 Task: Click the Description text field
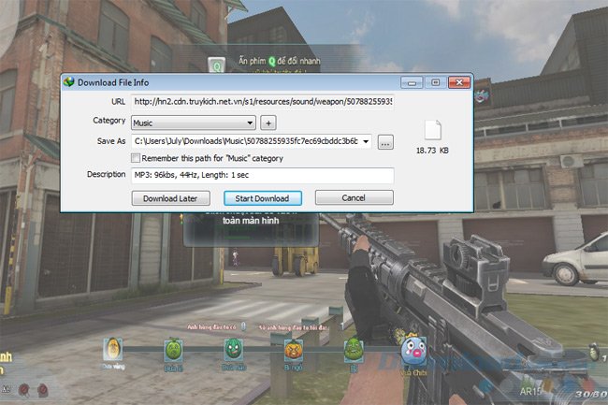click(262, 175)
